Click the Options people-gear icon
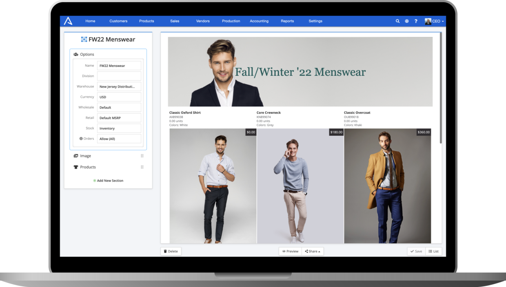This screenshot has width=506, height=287. click(75, 54)
